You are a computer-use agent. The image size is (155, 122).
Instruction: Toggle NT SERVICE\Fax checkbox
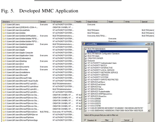pos(86,87)
